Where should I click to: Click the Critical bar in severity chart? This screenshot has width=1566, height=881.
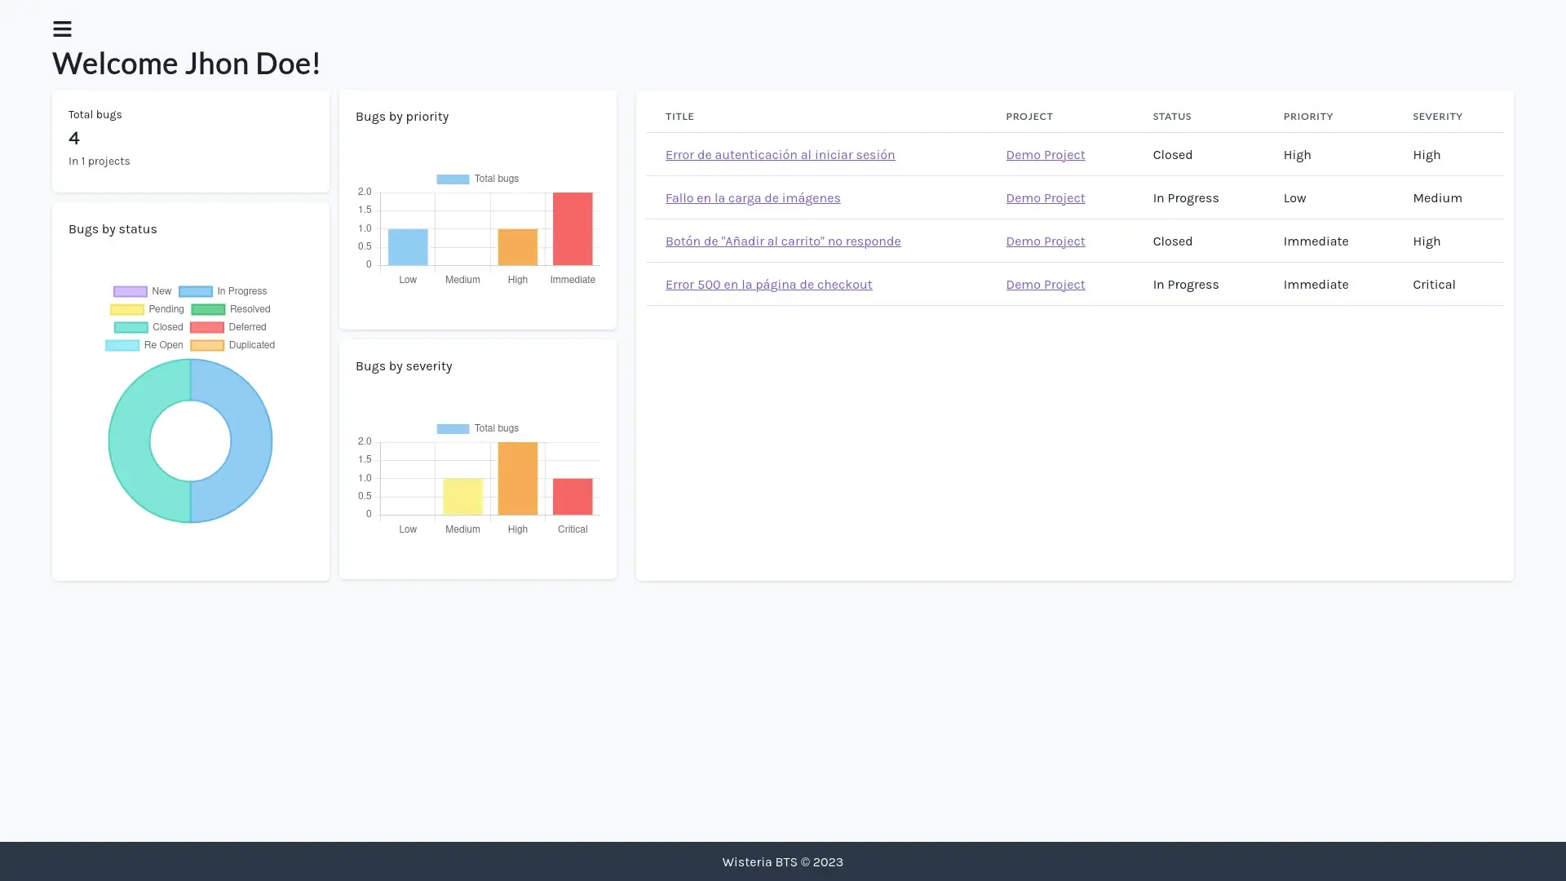click(x=573, y=497)
